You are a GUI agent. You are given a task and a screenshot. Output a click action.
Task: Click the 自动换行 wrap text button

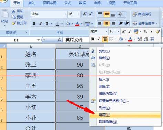pos(142,14)
